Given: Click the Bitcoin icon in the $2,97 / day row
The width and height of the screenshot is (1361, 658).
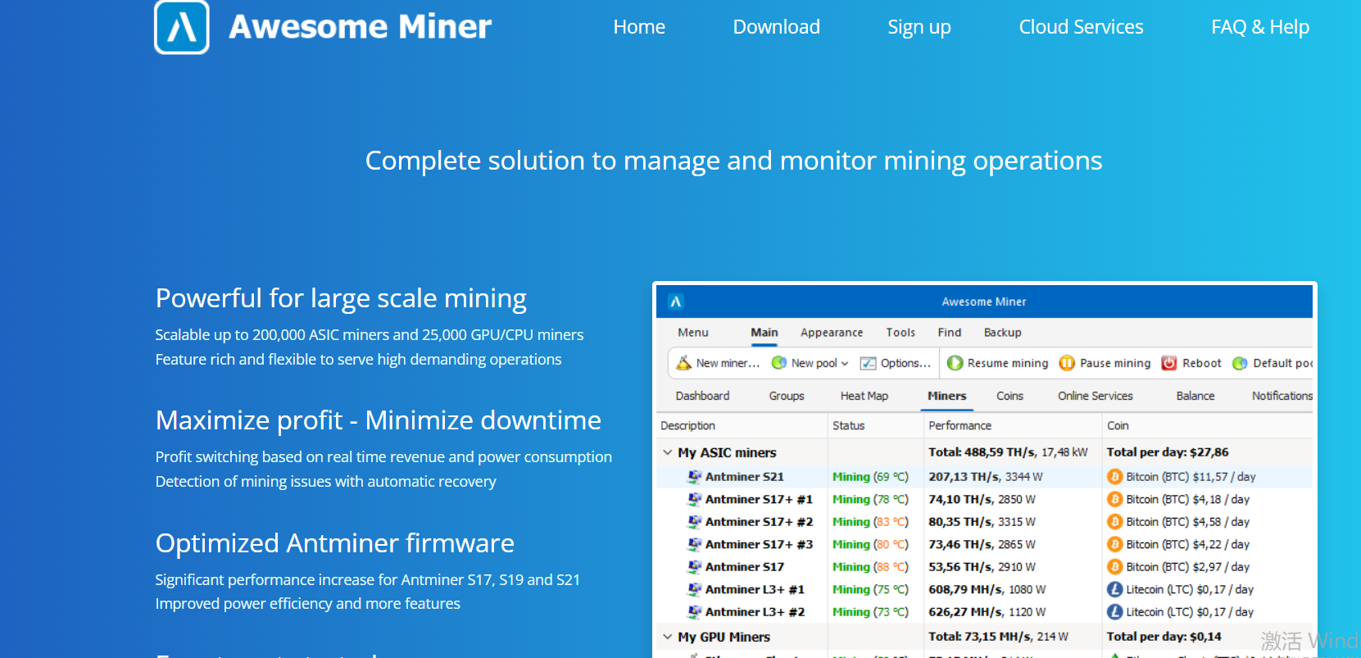Looking at the screenshot, I should (1114, 566).
